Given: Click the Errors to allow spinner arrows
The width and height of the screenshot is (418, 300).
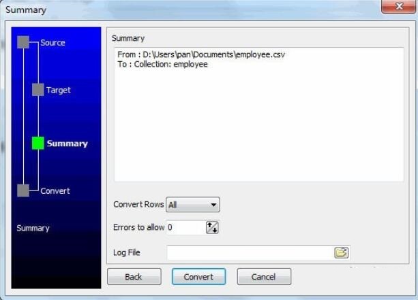Looking at the screenshot, I should coord(212,228).
